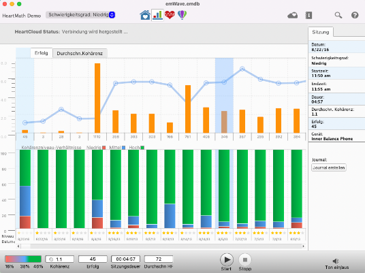Select the Sitzung tab in side panel
Viewport: 365px width, 273px height.
point(321,32)
